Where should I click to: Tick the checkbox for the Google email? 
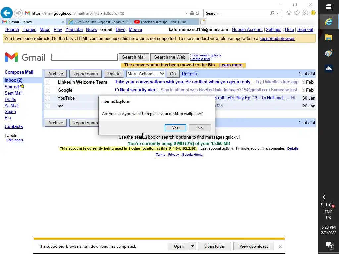(x=48, y=90)
